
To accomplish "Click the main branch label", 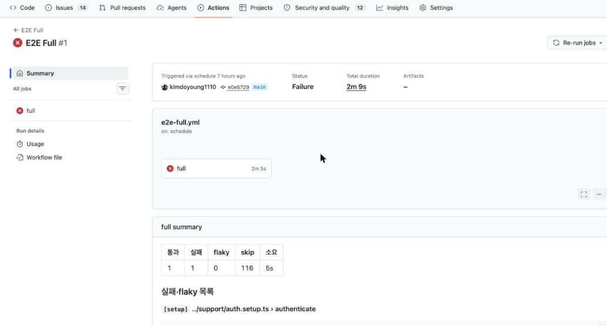I will pyautogui.click(x=259, y=87).
